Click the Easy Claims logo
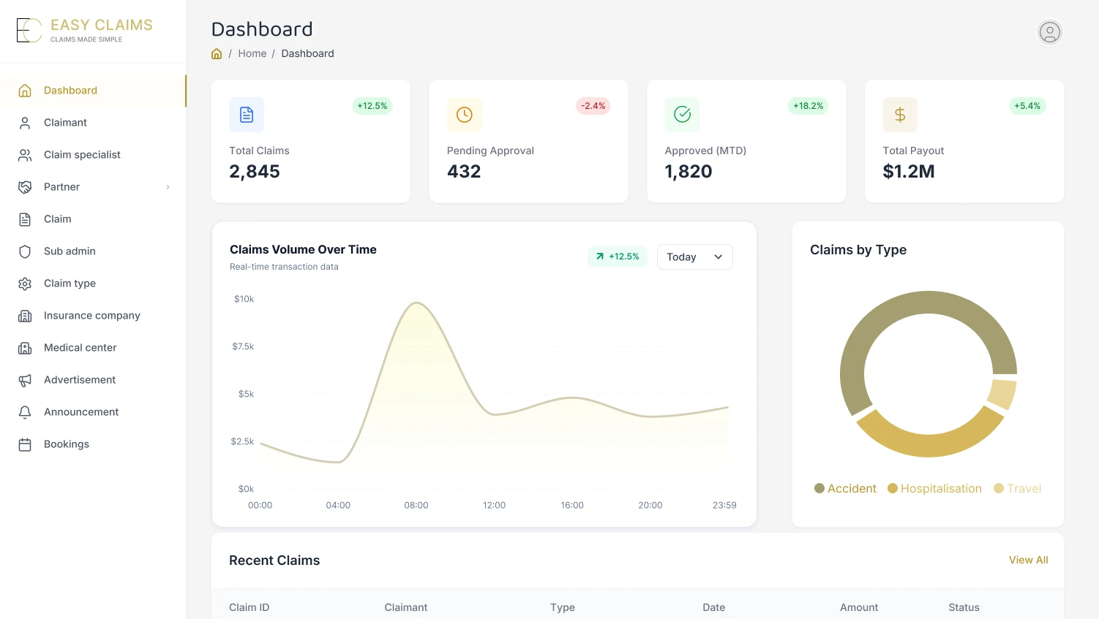Screen dimensions: 1099x619 coord(85,30)
